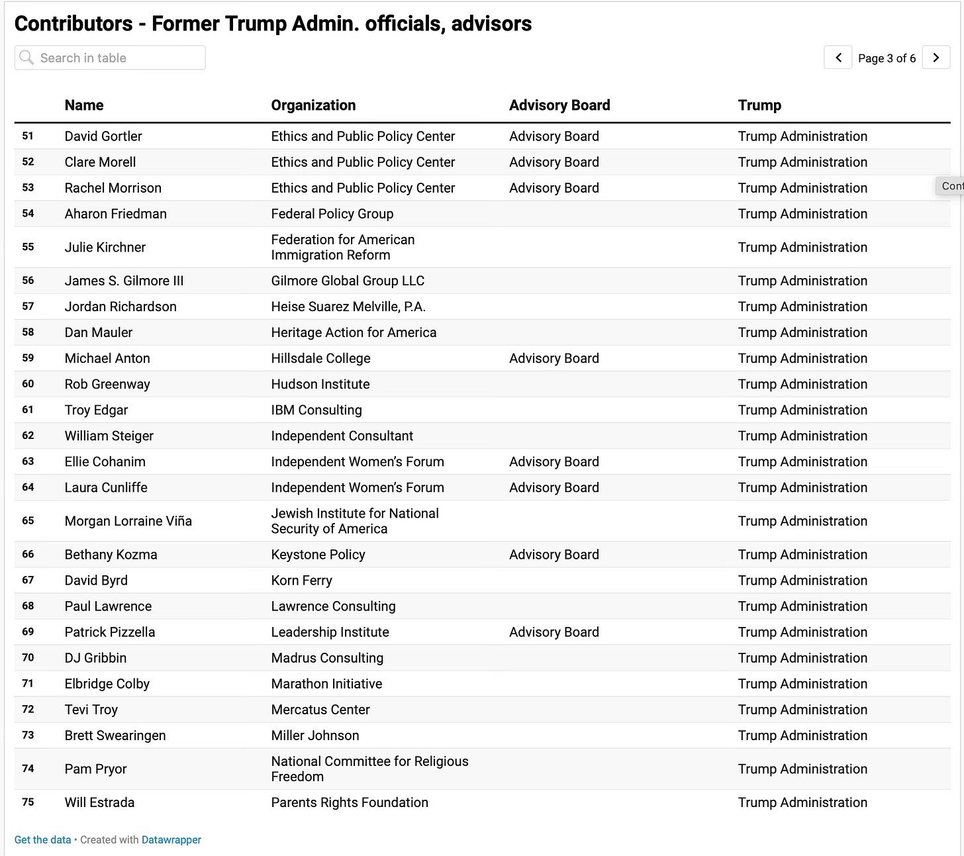Click Jewish Institute for National Security cell
This screenshot has width=964, height=856.
click(355, 521)
